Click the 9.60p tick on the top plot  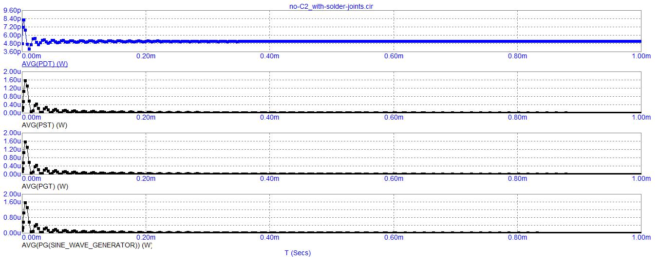pyautogui.click(x=11, y=11)
